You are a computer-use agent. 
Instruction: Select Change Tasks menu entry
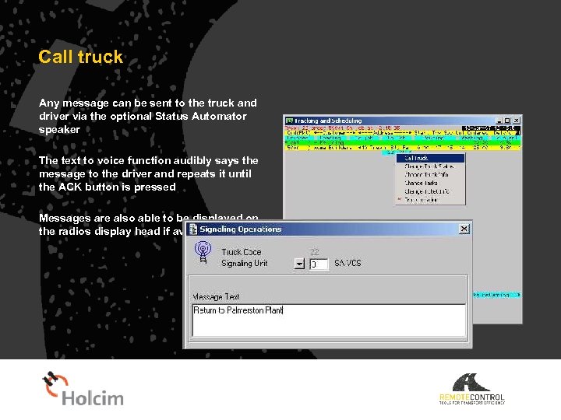(x=430, y=183)
